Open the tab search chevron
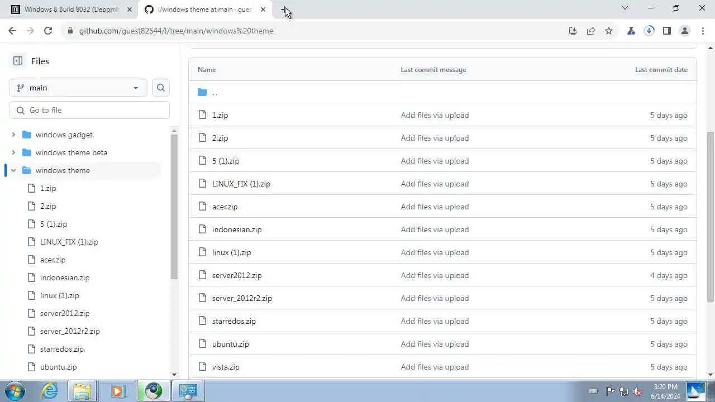The image size is (715, 402). tap(625, 8)
